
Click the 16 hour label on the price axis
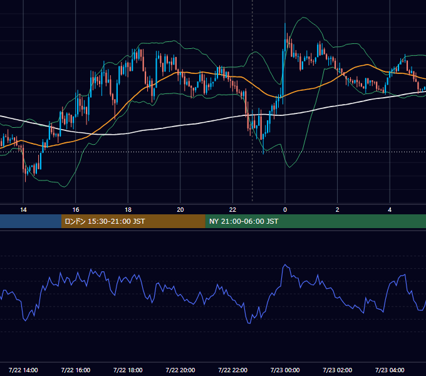[x=76, y=210]
